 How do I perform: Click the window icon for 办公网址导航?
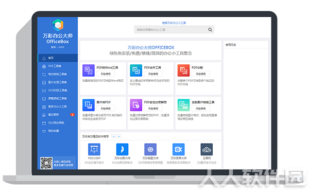click(44, 123)
